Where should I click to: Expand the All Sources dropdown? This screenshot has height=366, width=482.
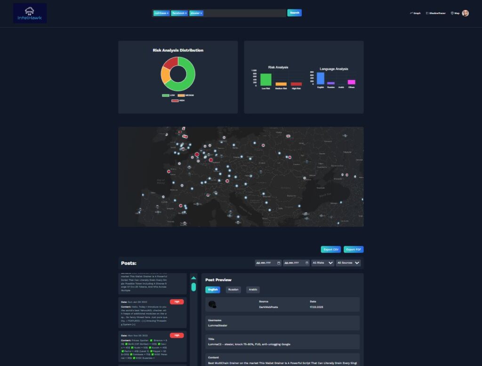(x=348, y=263)
